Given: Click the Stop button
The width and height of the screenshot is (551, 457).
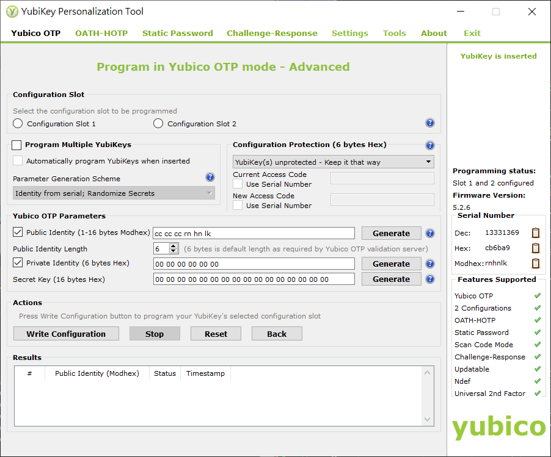Looking at the screenshot, I should click(155, 334).
